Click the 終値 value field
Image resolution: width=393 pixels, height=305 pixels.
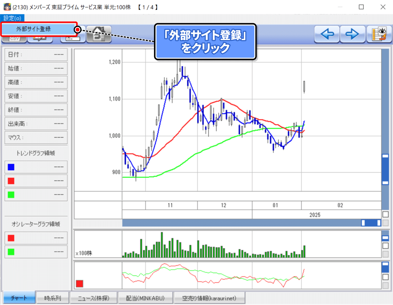pyautogui.click(x=36, y=110)
